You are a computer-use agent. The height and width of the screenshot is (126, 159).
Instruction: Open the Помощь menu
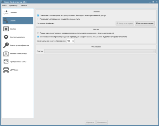coord(24,5)
